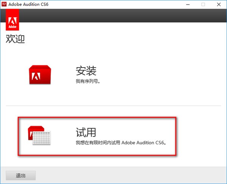Click the 我有序列号 description text
The width and height of the screenshot is (227, 184).
(88, 81)
